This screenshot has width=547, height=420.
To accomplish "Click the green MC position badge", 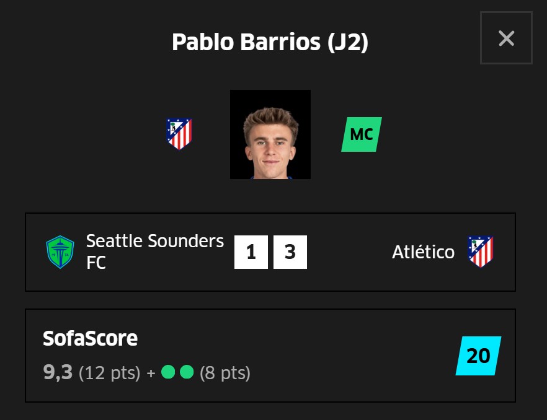I will (361, 133).
